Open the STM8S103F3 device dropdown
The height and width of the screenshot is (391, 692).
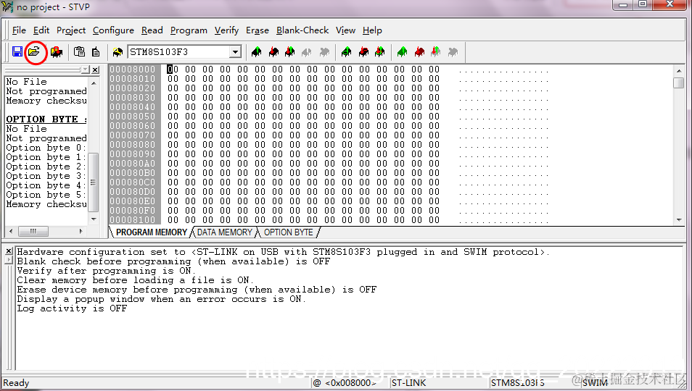pos(235,52)
